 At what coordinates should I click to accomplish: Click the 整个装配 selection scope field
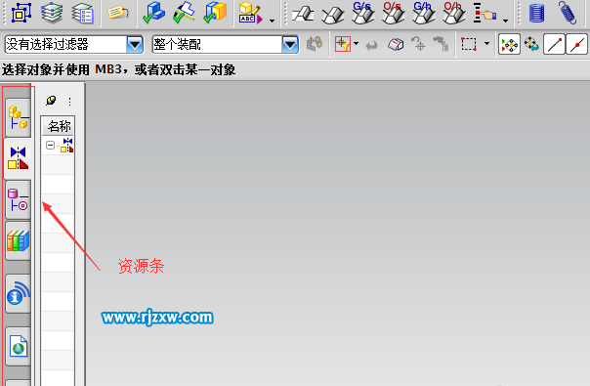click(226, 45)
